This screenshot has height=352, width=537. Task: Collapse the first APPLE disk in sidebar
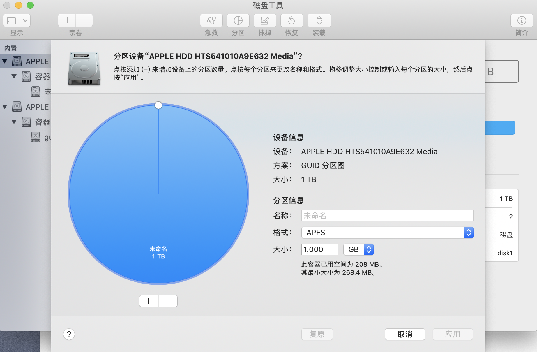[x=5, y=61]
